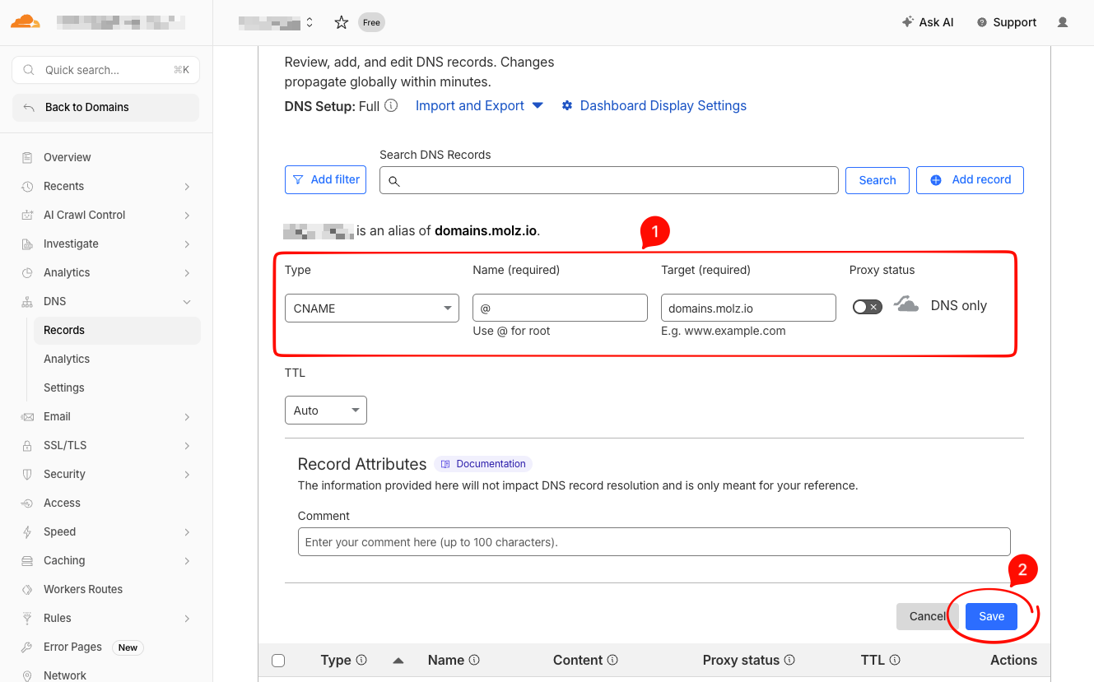Image resolution: width=1094 pixels, height=682 pixels.
Task: Click the AI Crawl Control icon
Action: 27,215
